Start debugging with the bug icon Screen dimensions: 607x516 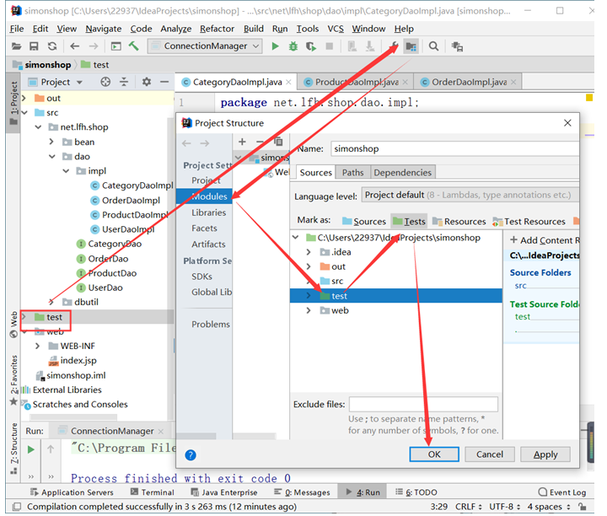tap(293, 46)
